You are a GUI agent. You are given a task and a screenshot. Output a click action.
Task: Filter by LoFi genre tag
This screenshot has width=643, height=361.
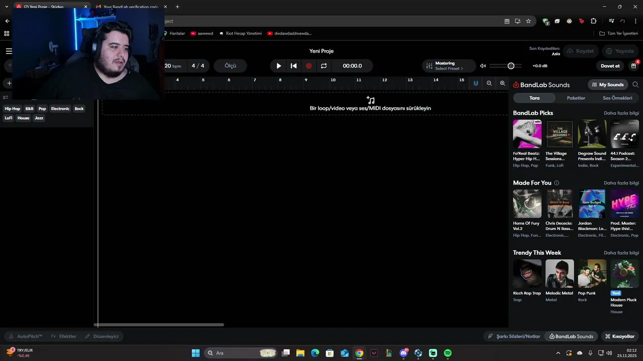tap(9, 118)
